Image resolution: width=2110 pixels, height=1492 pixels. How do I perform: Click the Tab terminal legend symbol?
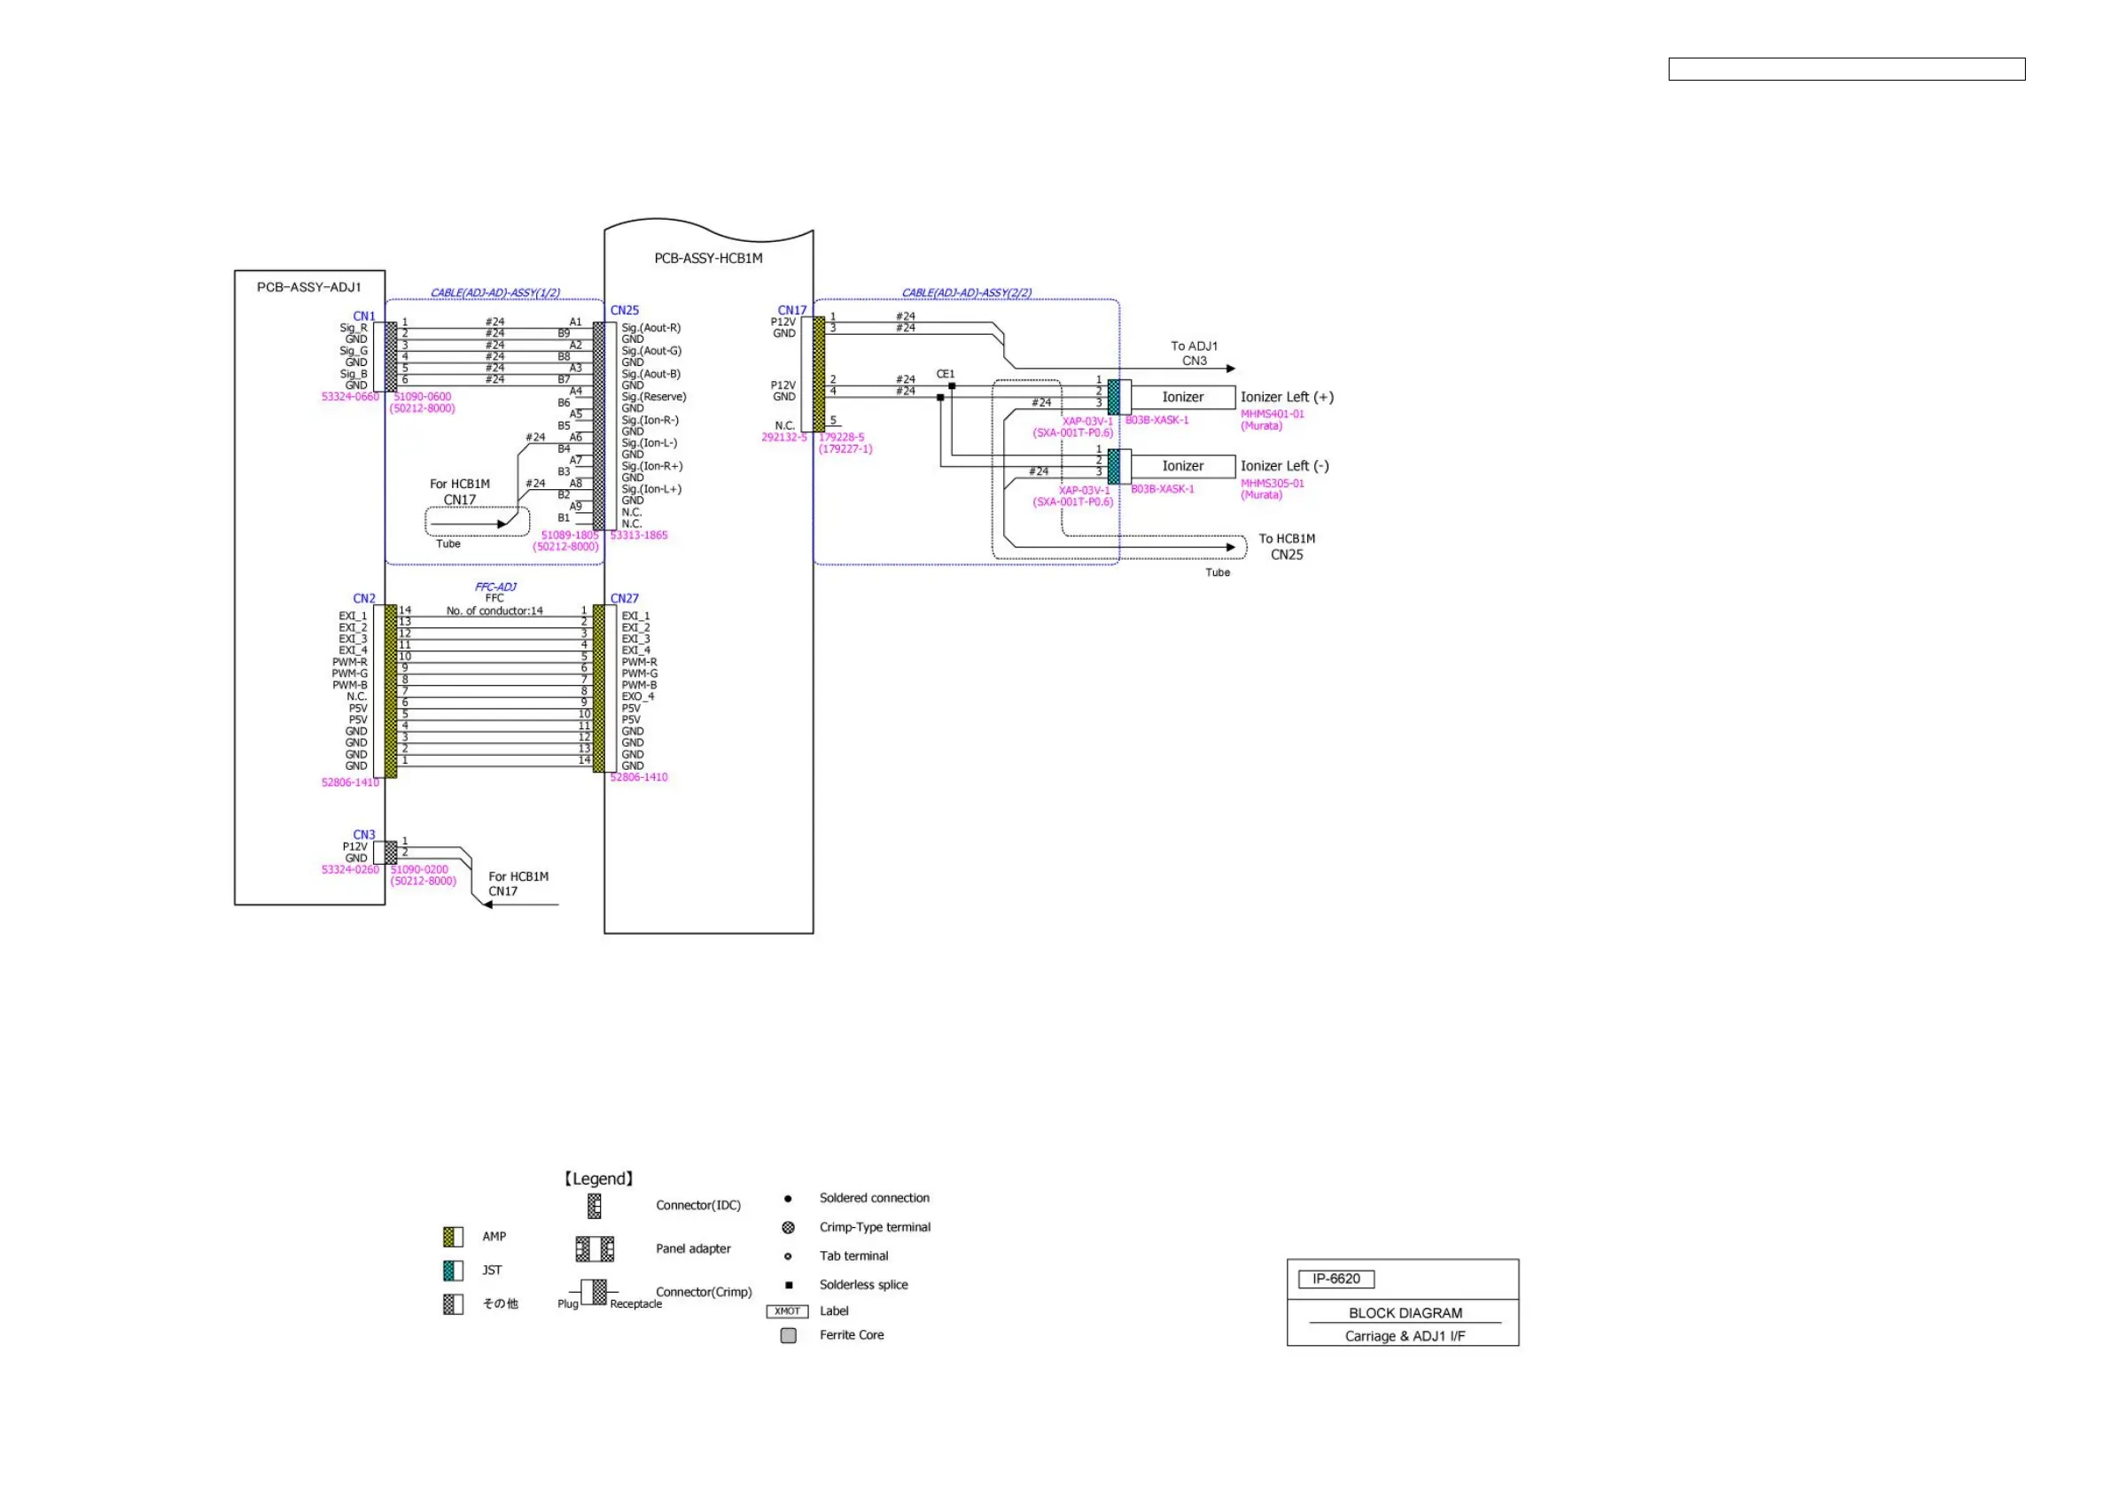coord(788,1256)
